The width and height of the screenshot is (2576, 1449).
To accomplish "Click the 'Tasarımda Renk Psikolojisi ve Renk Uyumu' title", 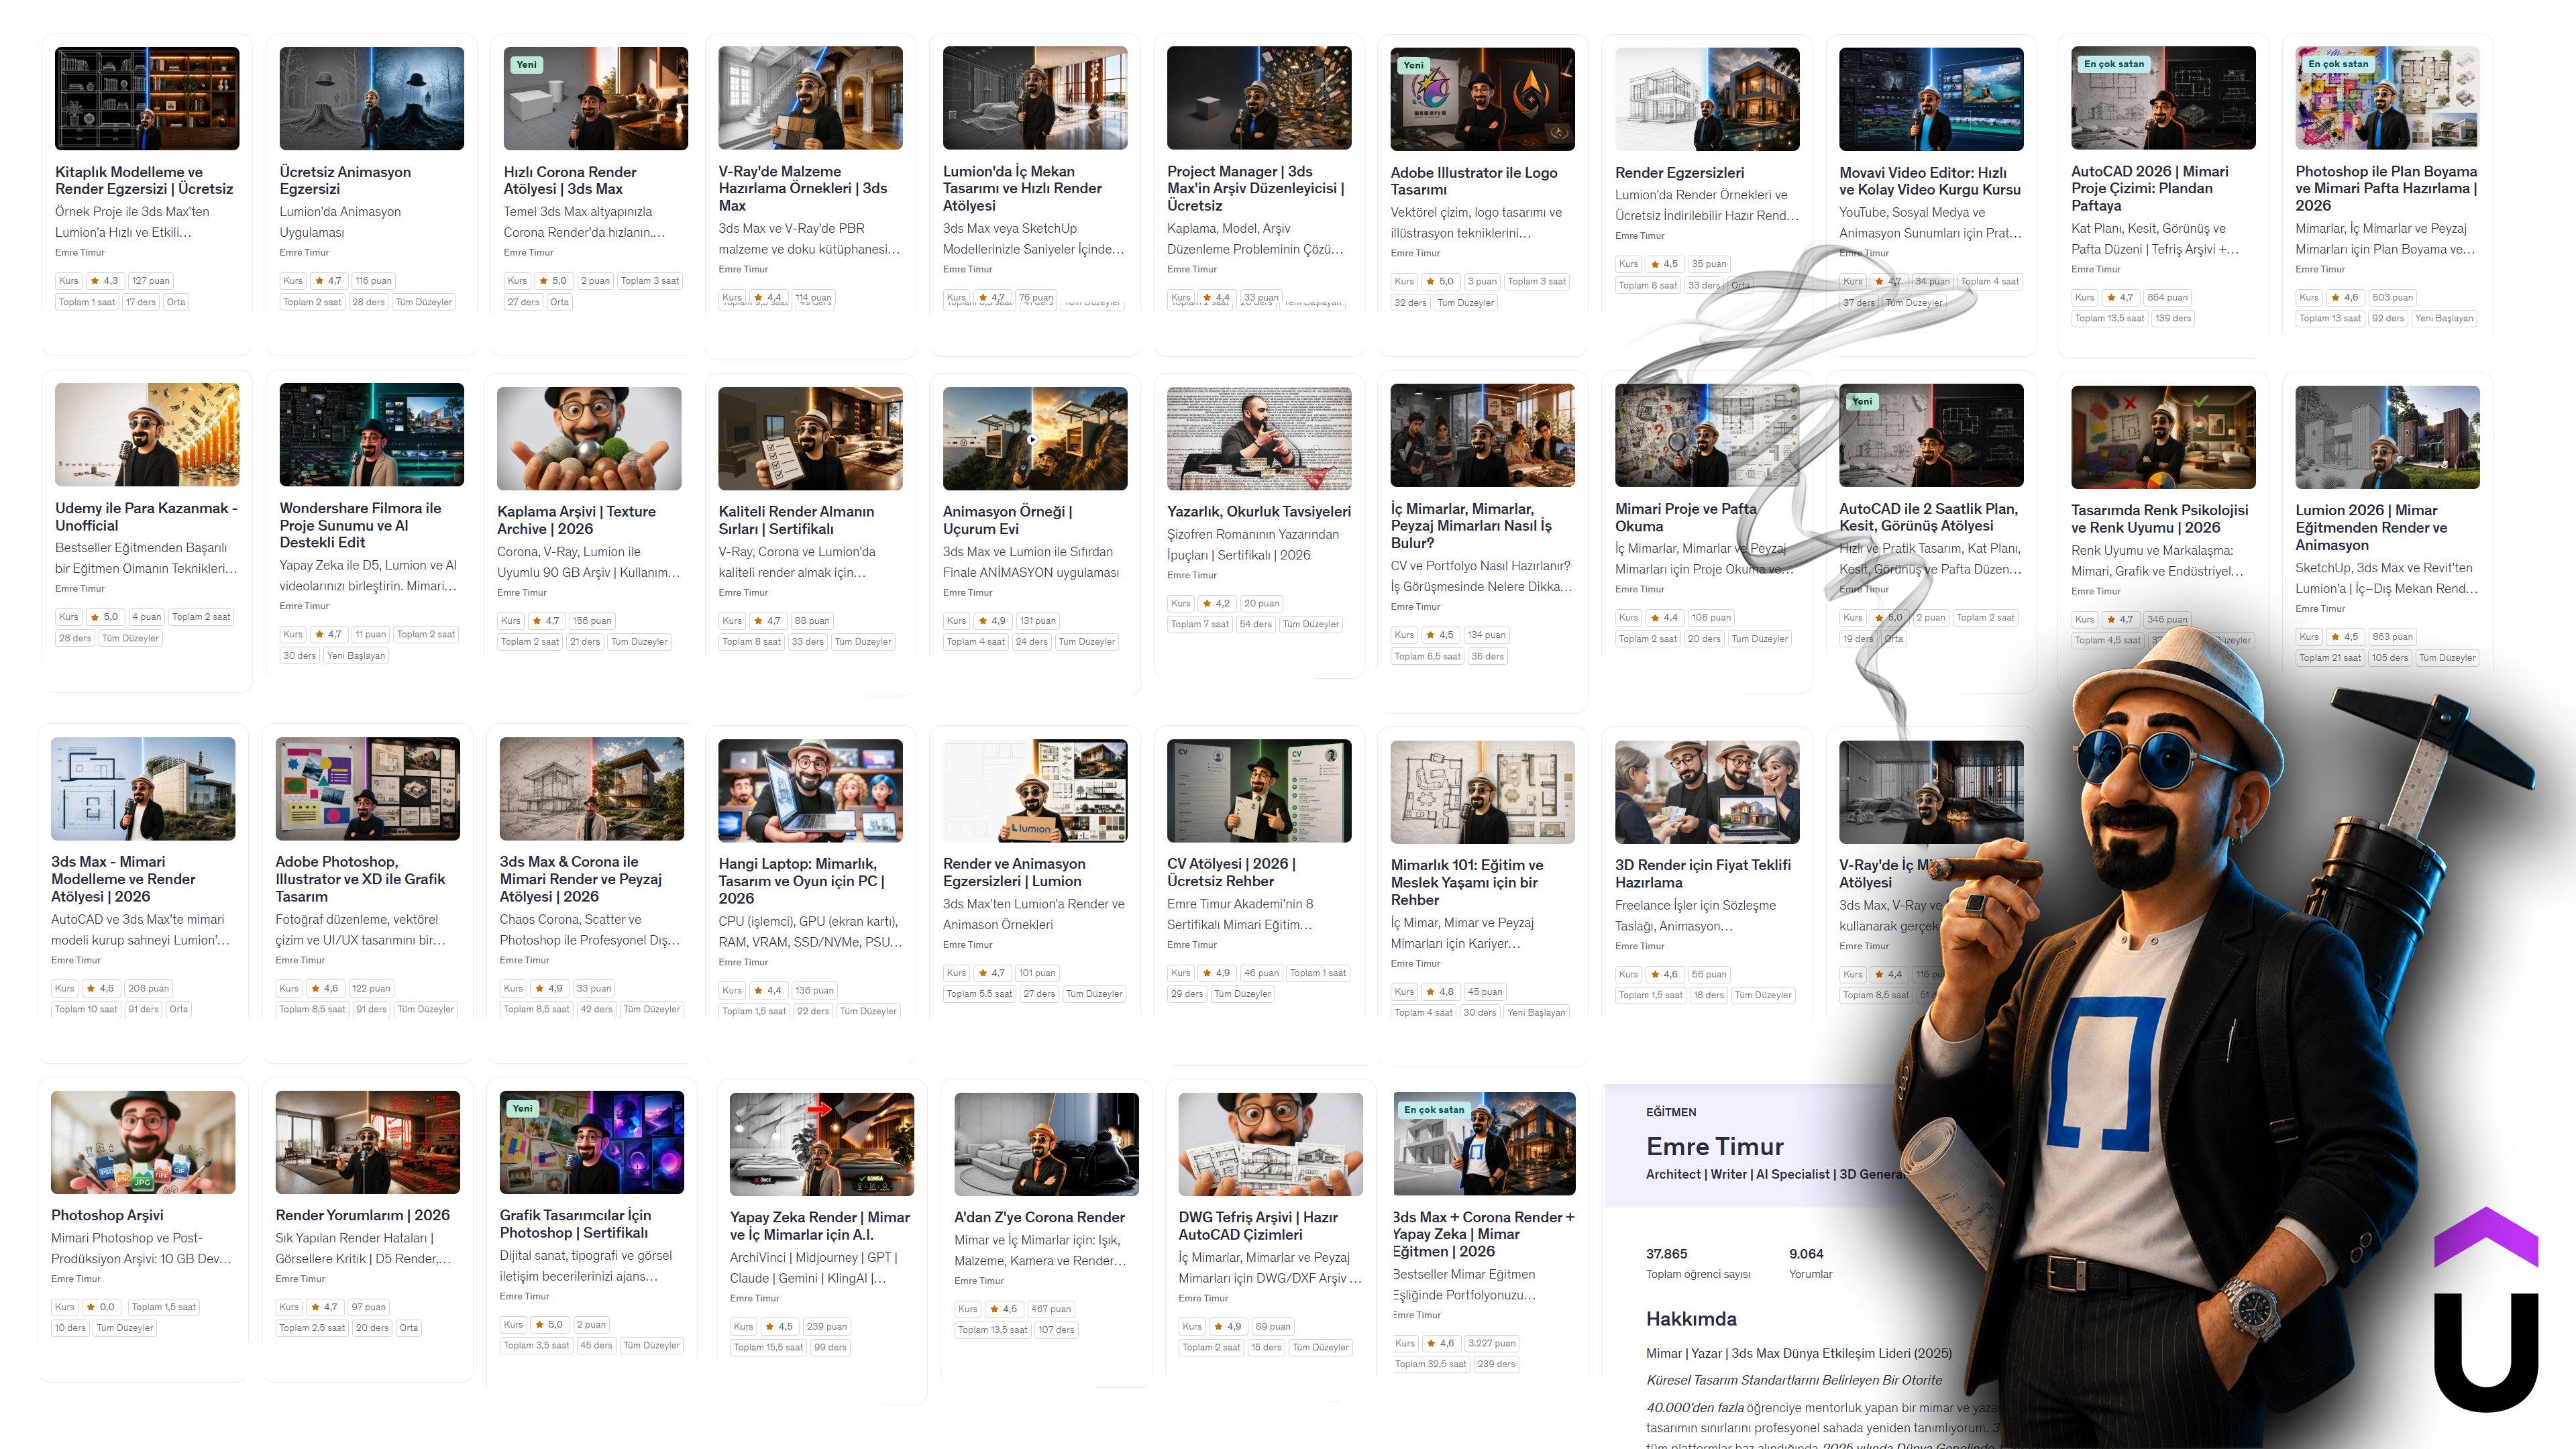I will coord(2160,519).
